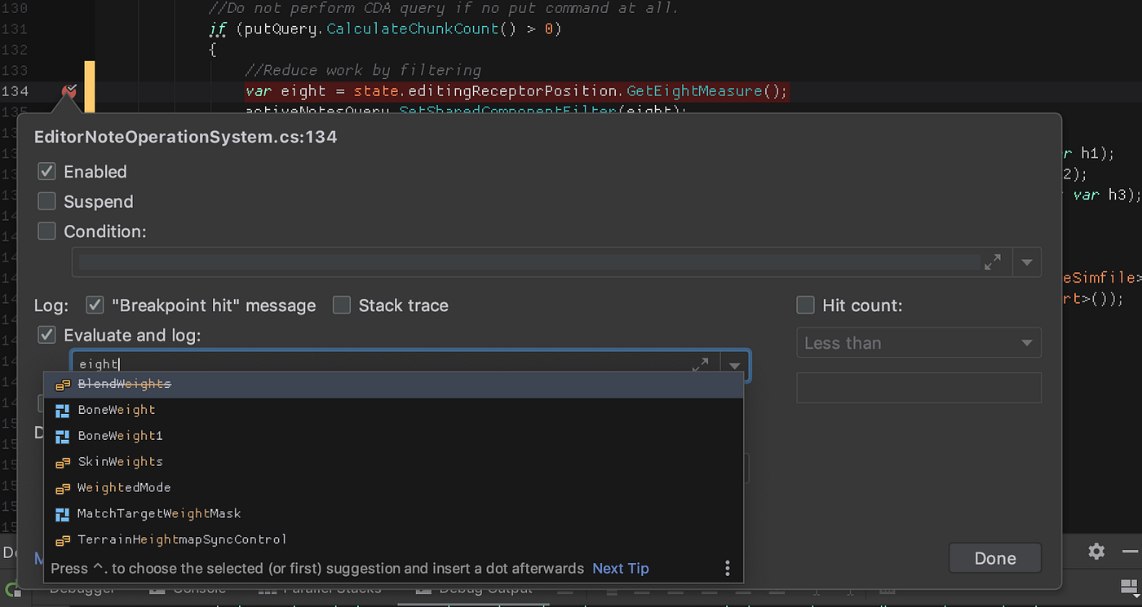Enable the Suspend checkbox
This screenshot has width=1142, height=607.
(46, 201)
